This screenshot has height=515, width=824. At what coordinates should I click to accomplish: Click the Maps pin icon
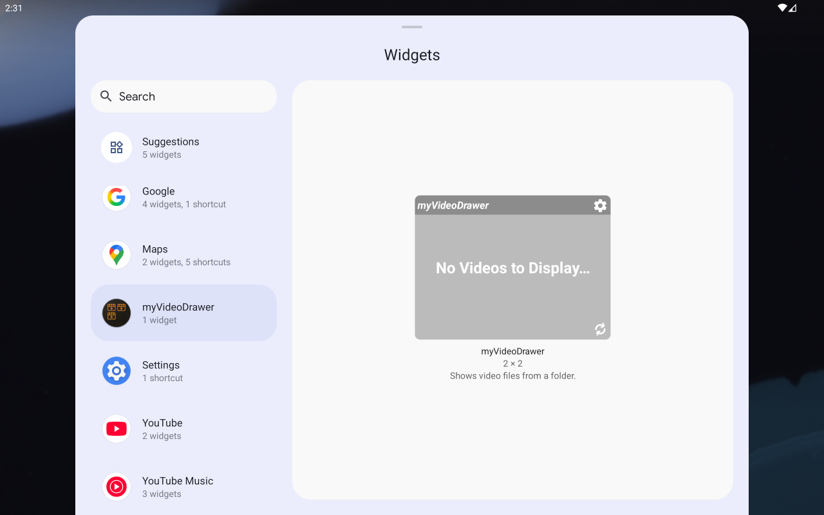pyautogui.click(x=117, y=255)
